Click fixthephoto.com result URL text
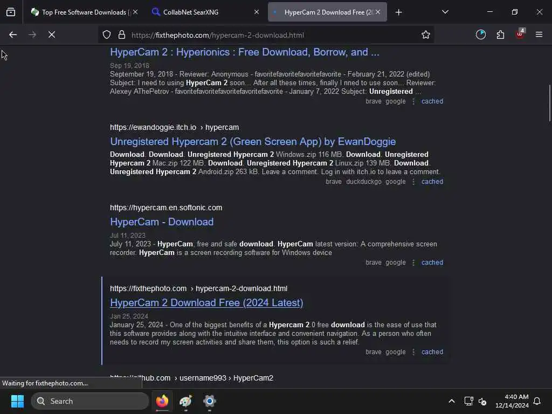The height and width of the screenshot is (414, 552). click(x=198, y=289)
